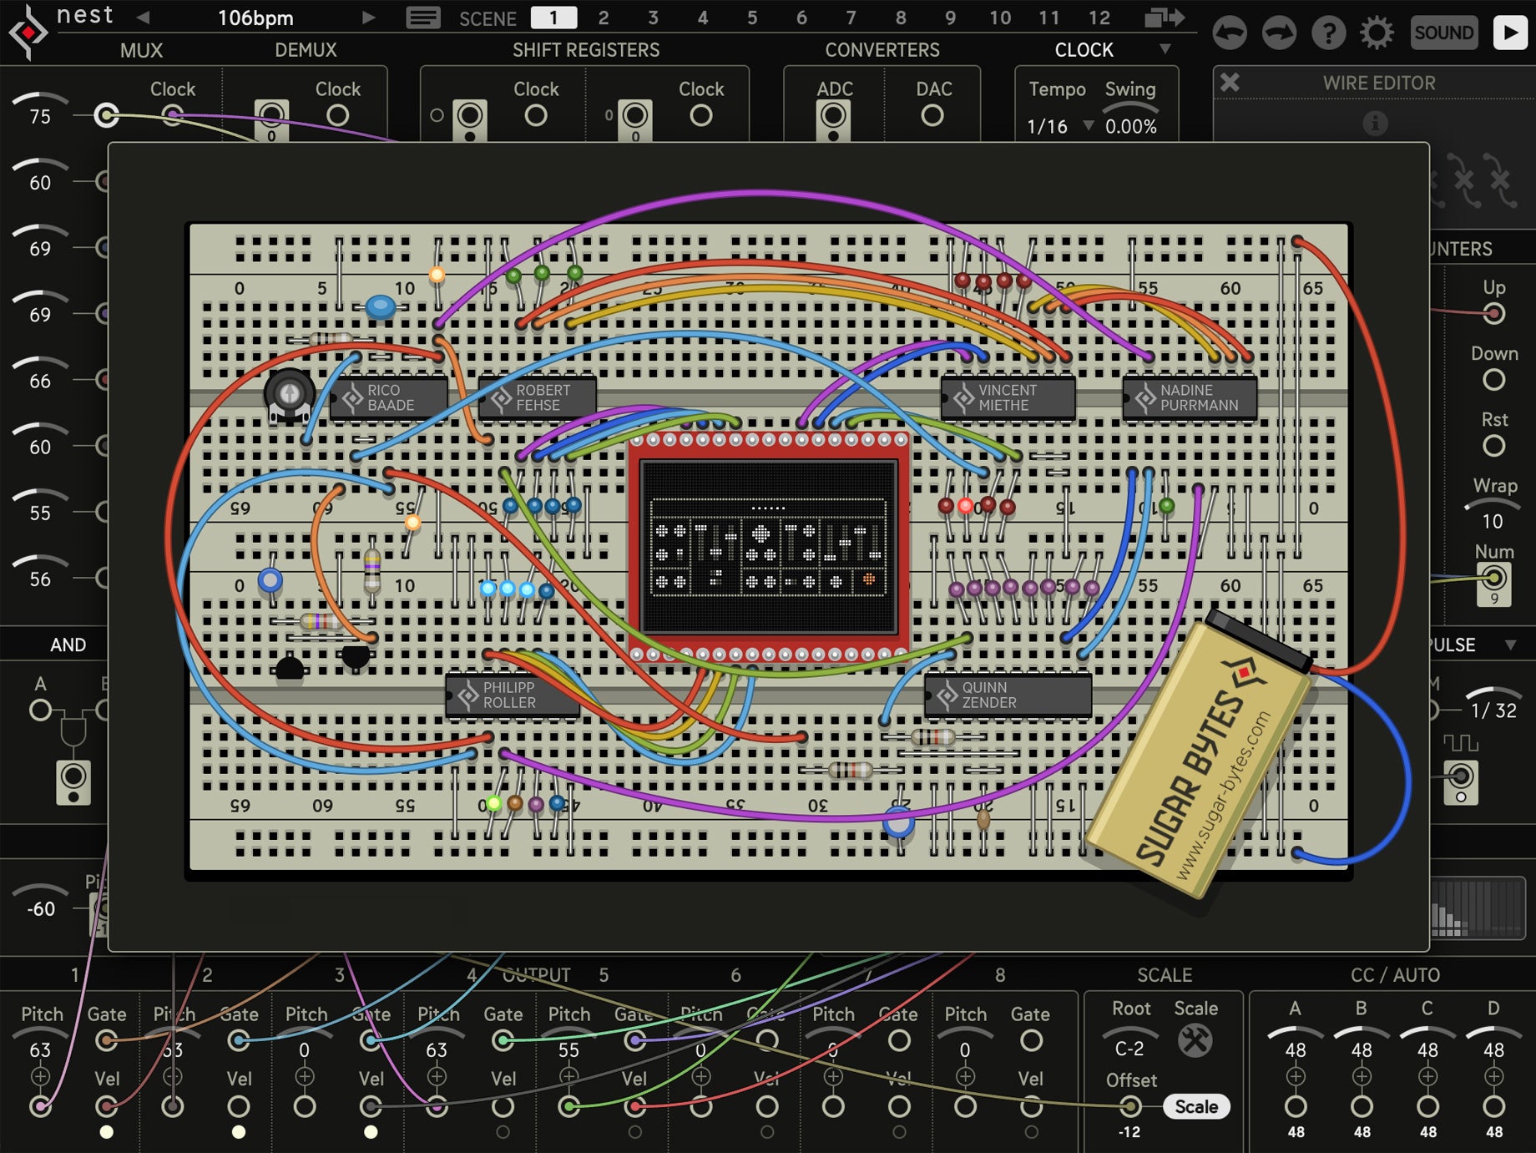Toggle the ADC converter switch

pos(832,115)
